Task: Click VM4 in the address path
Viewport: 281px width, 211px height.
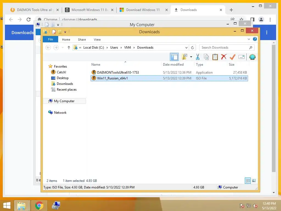Action: [128, 48]
